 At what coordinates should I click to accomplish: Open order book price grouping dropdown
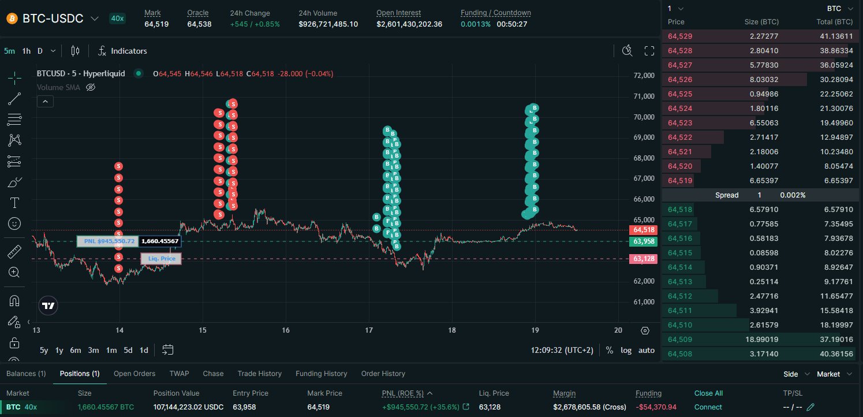(x=676, y=9)
